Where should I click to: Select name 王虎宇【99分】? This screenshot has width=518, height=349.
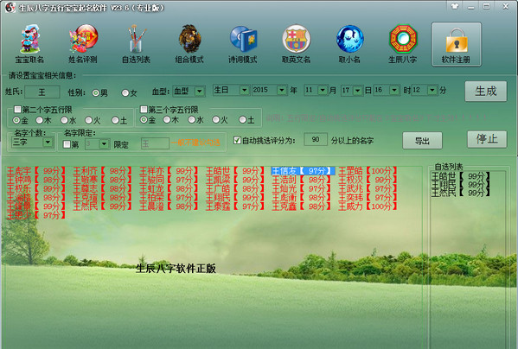tap(35, 171)
